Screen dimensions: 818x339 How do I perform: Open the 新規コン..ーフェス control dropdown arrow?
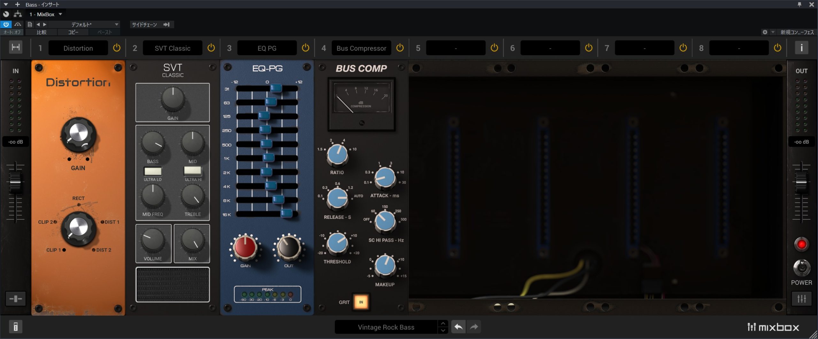(x=773, y=32)
